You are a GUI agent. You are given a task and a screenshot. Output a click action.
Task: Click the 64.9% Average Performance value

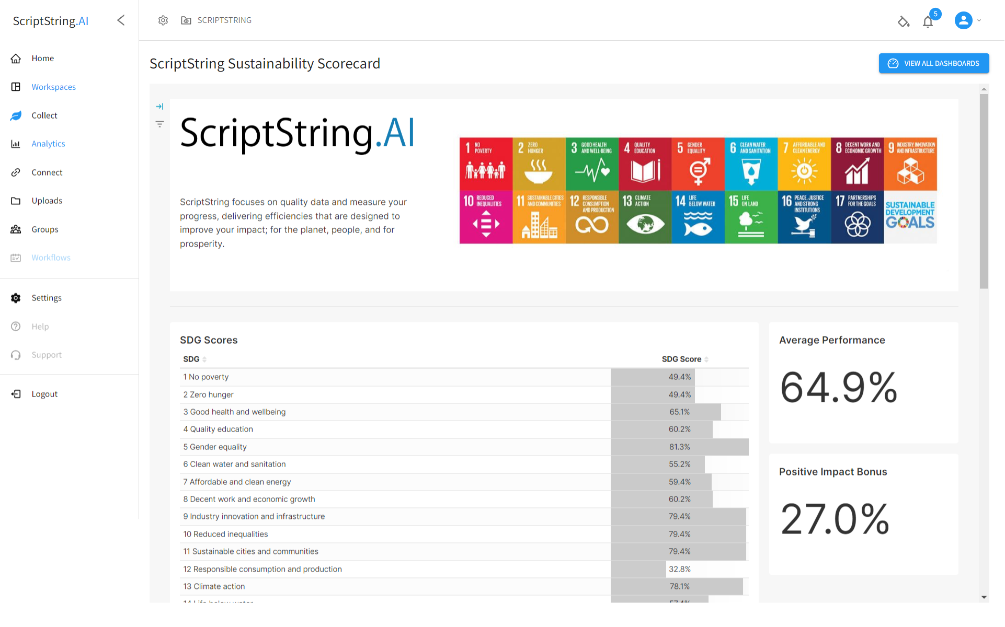point(838,388)
